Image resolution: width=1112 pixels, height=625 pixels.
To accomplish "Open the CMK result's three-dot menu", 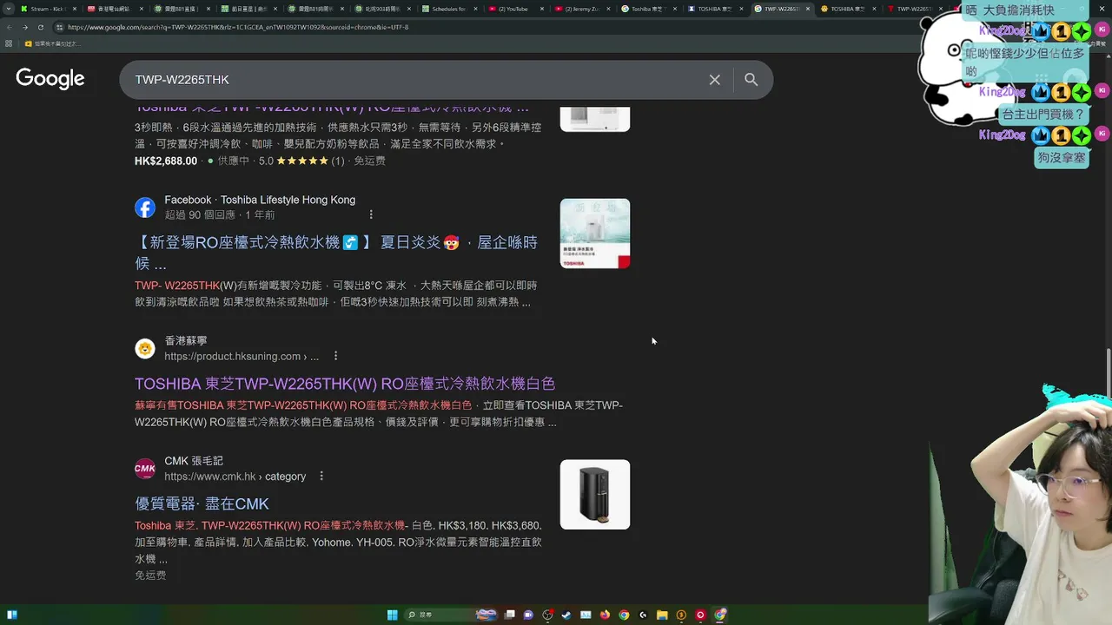I will pyautogui.click(x=321, y=476).
